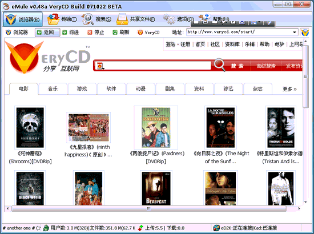This screenshot has height=234, width=314.
Task: Click the horizontal scrollbar thumb
Action: click(x=149, y=208)
